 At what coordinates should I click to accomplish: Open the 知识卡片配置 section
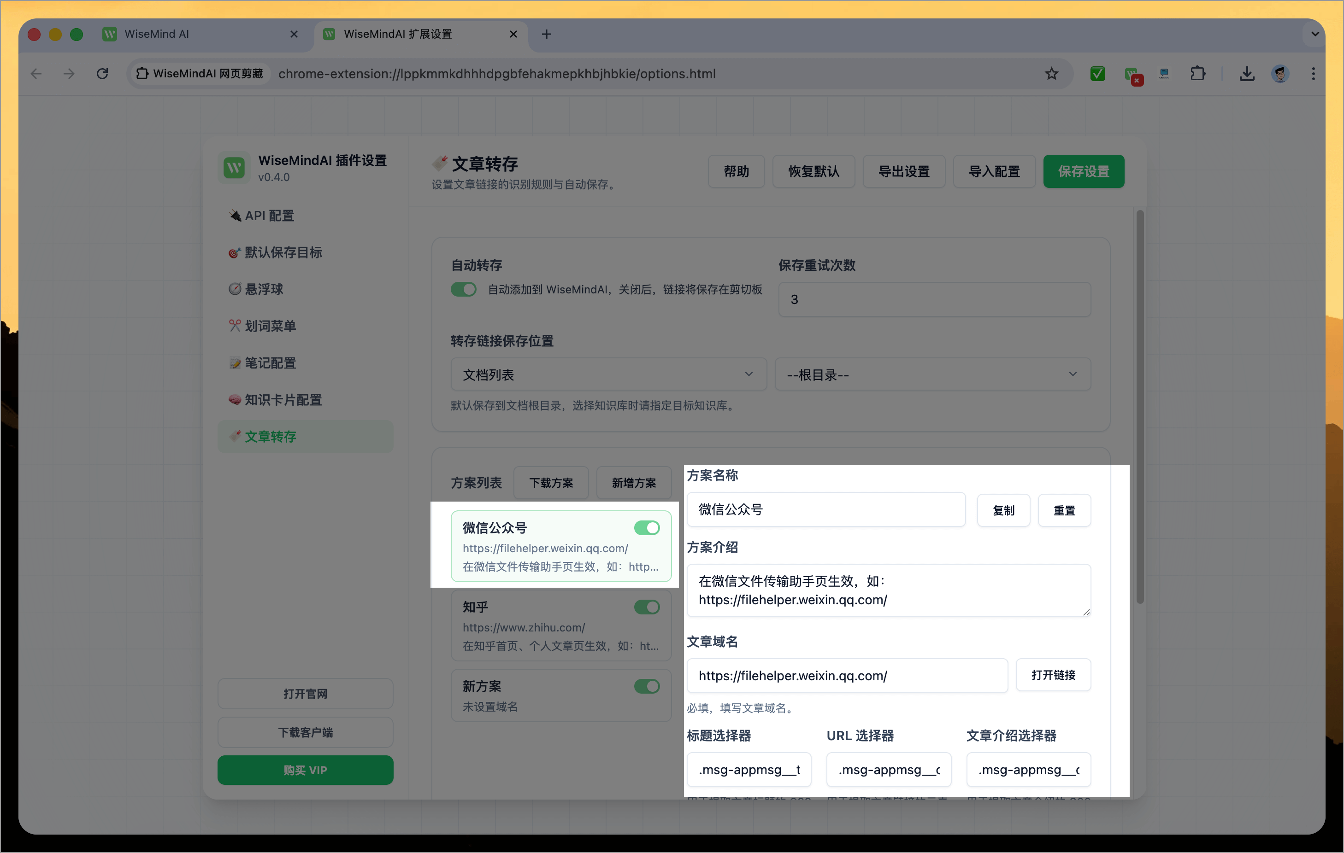pos(282,399)
